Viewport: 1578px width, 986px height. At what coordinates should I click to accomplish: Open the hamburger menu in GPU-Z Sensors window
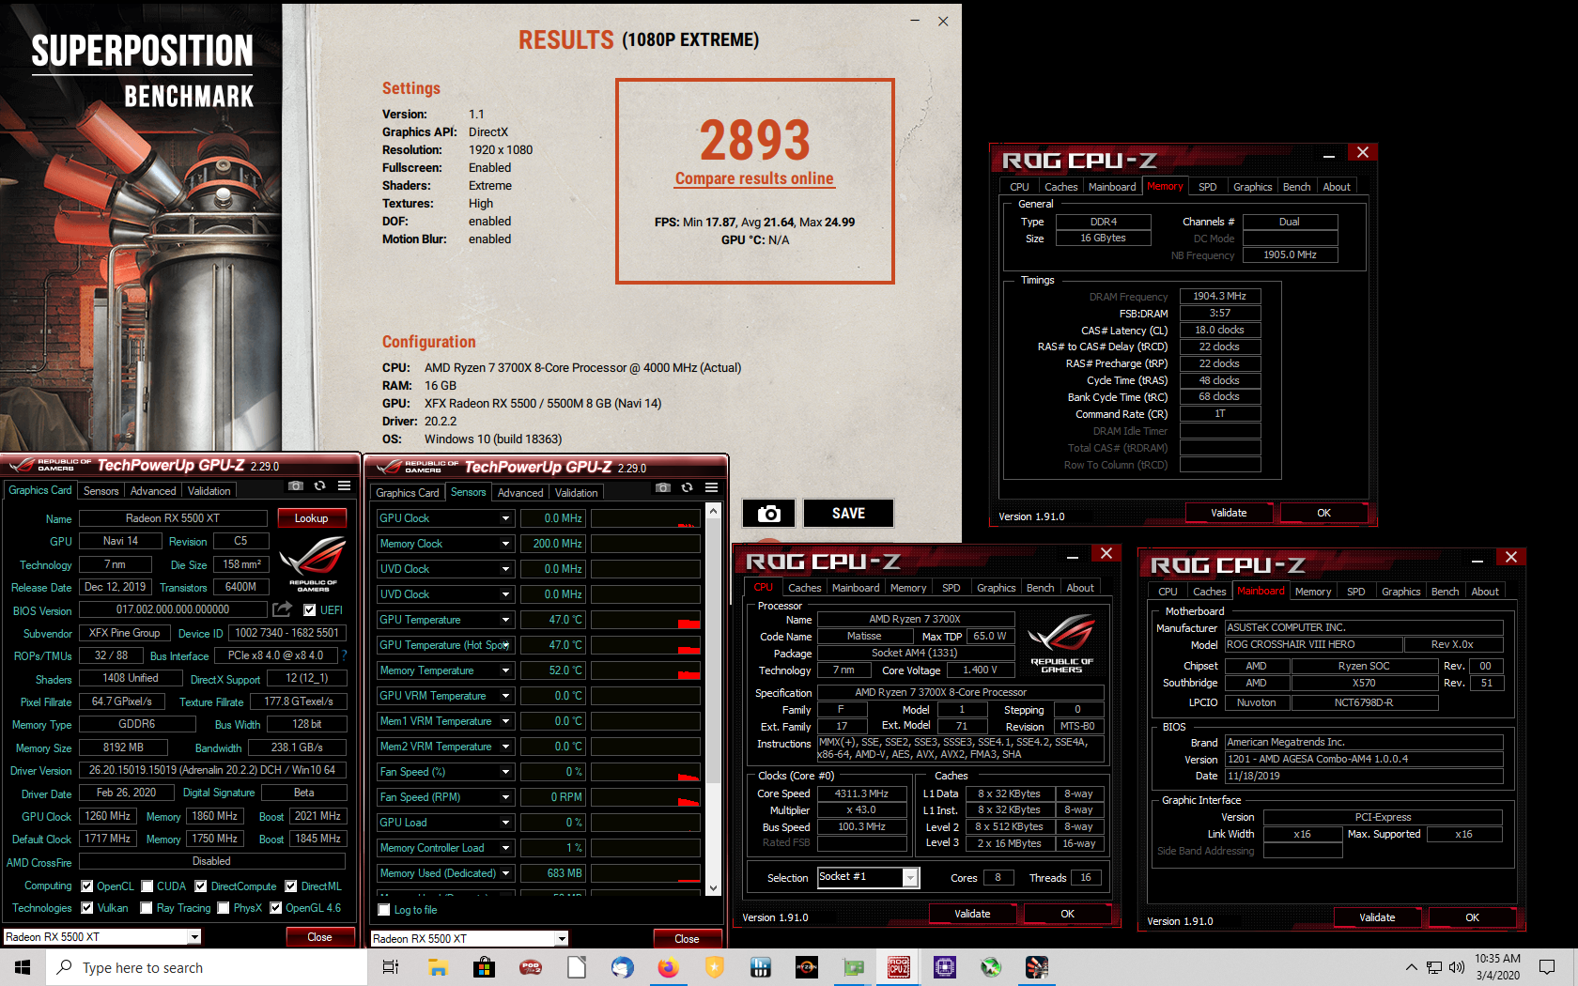(x=712, y=487)
